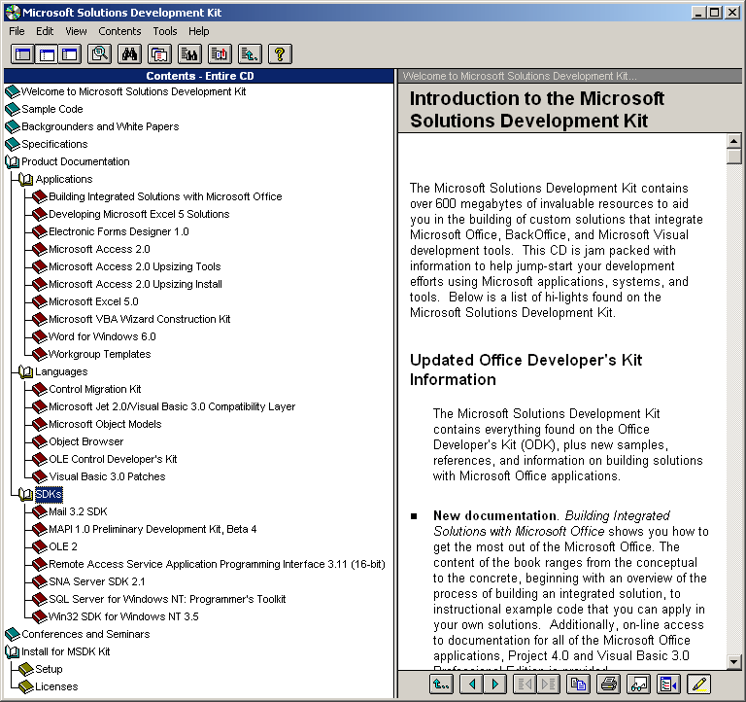Click the next match grayed arrow button
The image size is (746, 702).
click(x=548, y=684)
